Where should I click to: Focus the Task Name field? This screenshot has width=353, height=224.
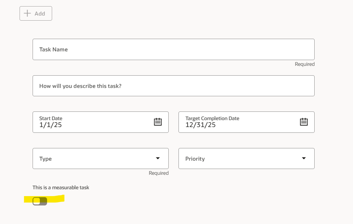(173, 49)
